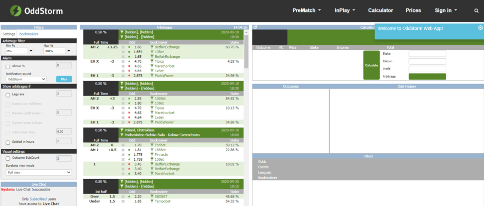Screen dimensions: 484x206
Task: Click the Return field in calculator
Action: coord(427,61)
